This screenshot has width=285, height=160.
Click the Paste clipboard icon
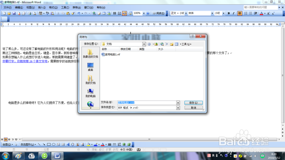tap(68, 13)
